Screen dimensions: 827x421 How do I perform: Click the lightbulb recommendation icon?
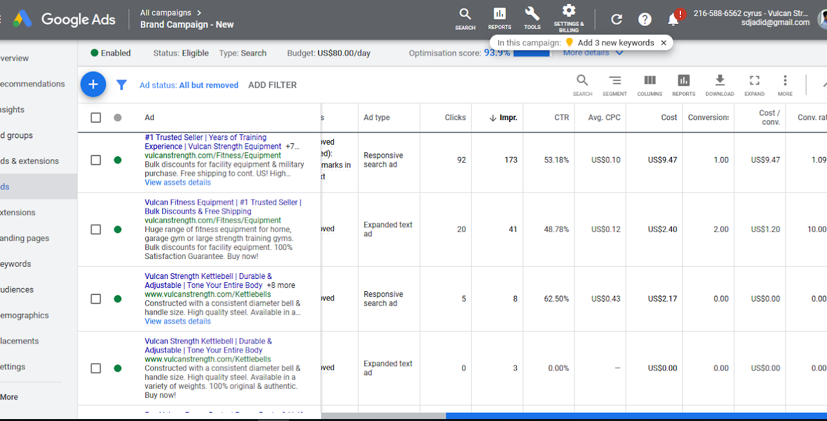(x=569, y=43)
